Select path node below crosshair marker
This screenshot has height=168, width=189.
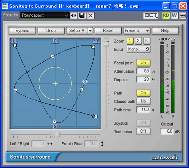(x=82, y=89)
